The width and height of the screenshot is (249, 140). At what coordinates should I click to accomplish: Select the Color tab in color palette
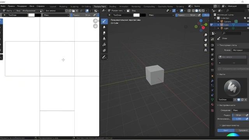(226, 130)
